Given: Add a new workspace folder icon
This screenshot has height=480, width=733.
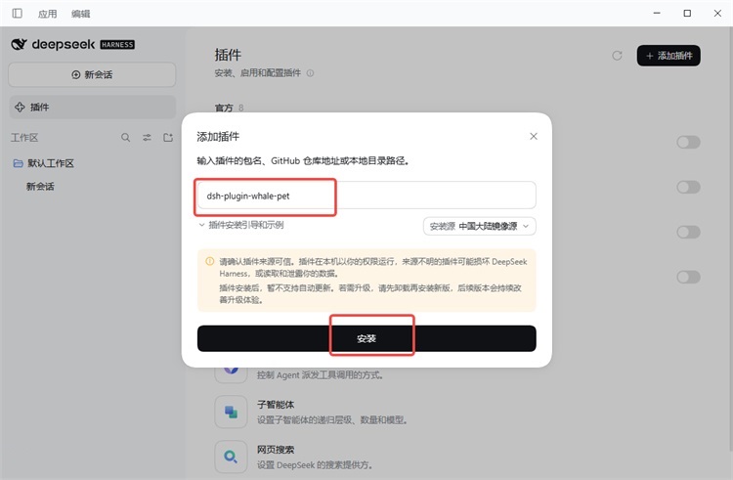Looking at the screenshot, I should coord(168,138).
